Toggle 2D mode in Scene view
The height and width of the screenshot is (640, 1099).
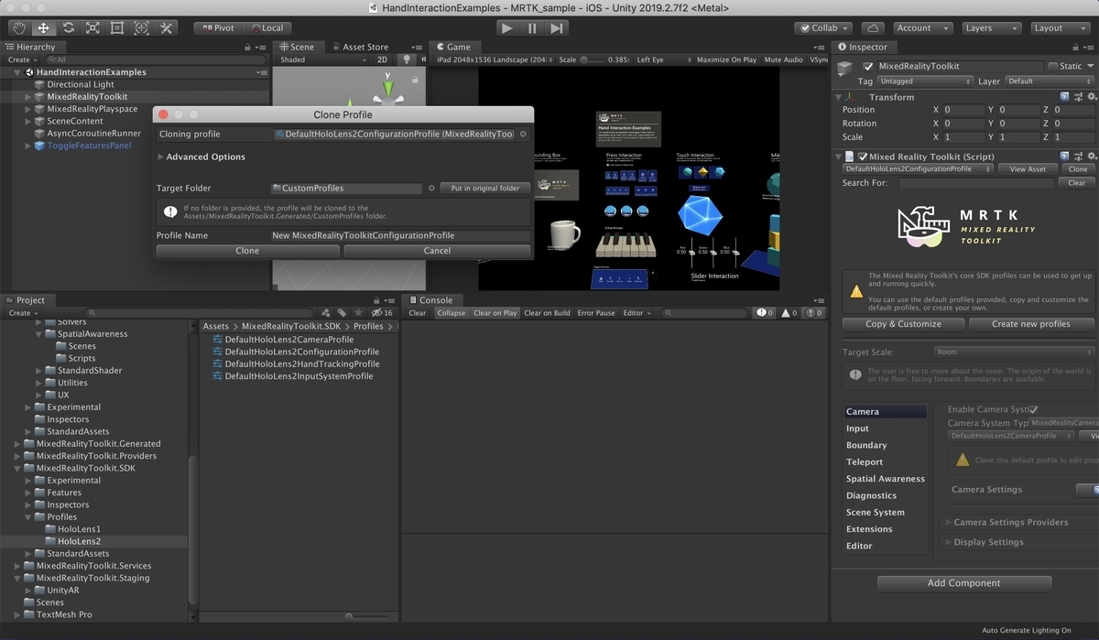coord(383,60)
